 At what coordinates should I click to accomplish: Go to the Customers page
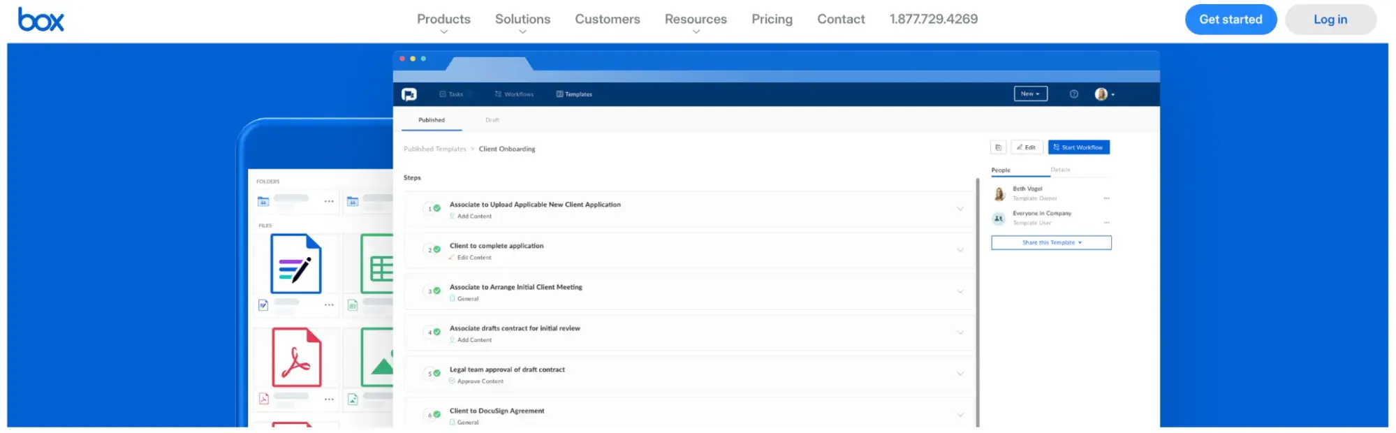(608, 20)
